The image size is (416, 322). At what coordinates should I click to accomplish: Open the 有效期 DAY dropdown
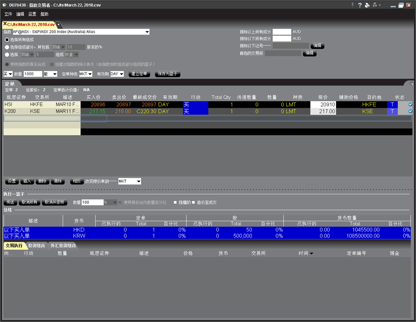point(121,74)
